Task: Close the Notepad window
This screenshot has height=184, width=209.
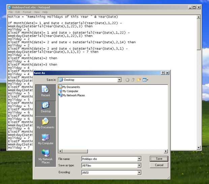Action: [x=199, y=7]
